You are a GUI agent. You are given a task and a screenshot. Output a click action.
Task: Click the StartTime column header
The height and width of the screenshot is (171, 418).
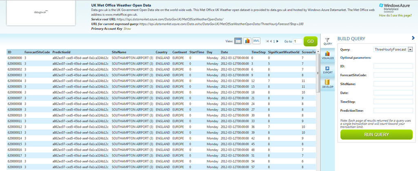click(x=197, y=52)
